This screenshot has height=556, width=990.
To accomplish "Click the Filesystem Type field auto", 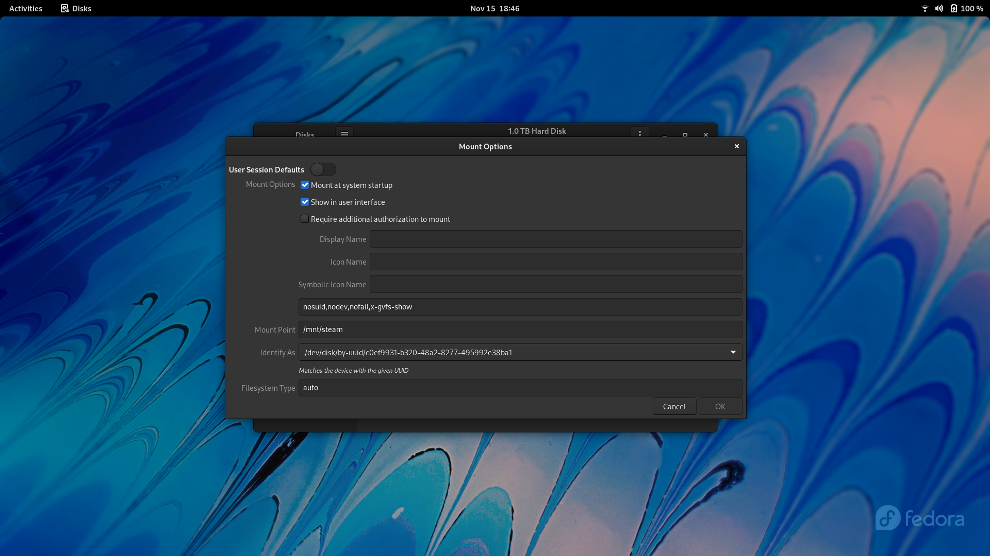I will 520,388.
